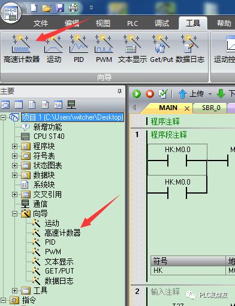The width and height of the screenshot is (235, 306).
Task: Open the High-Speed Counter (高速计数器) wizard in ribbon
Action: coord(22,49)
